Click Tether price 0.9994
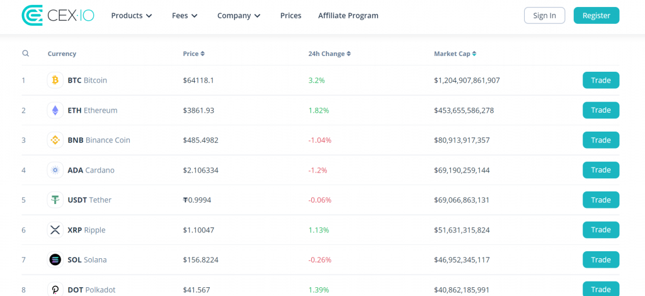 click(197, 200)
